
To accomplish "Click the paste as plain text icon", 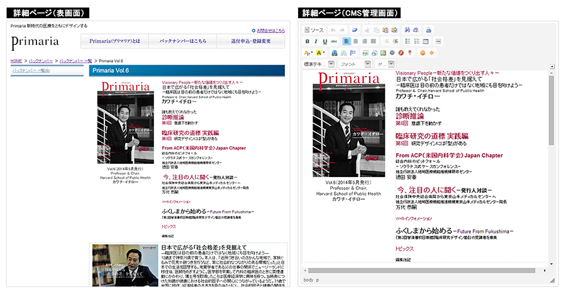I will [385, 30].
